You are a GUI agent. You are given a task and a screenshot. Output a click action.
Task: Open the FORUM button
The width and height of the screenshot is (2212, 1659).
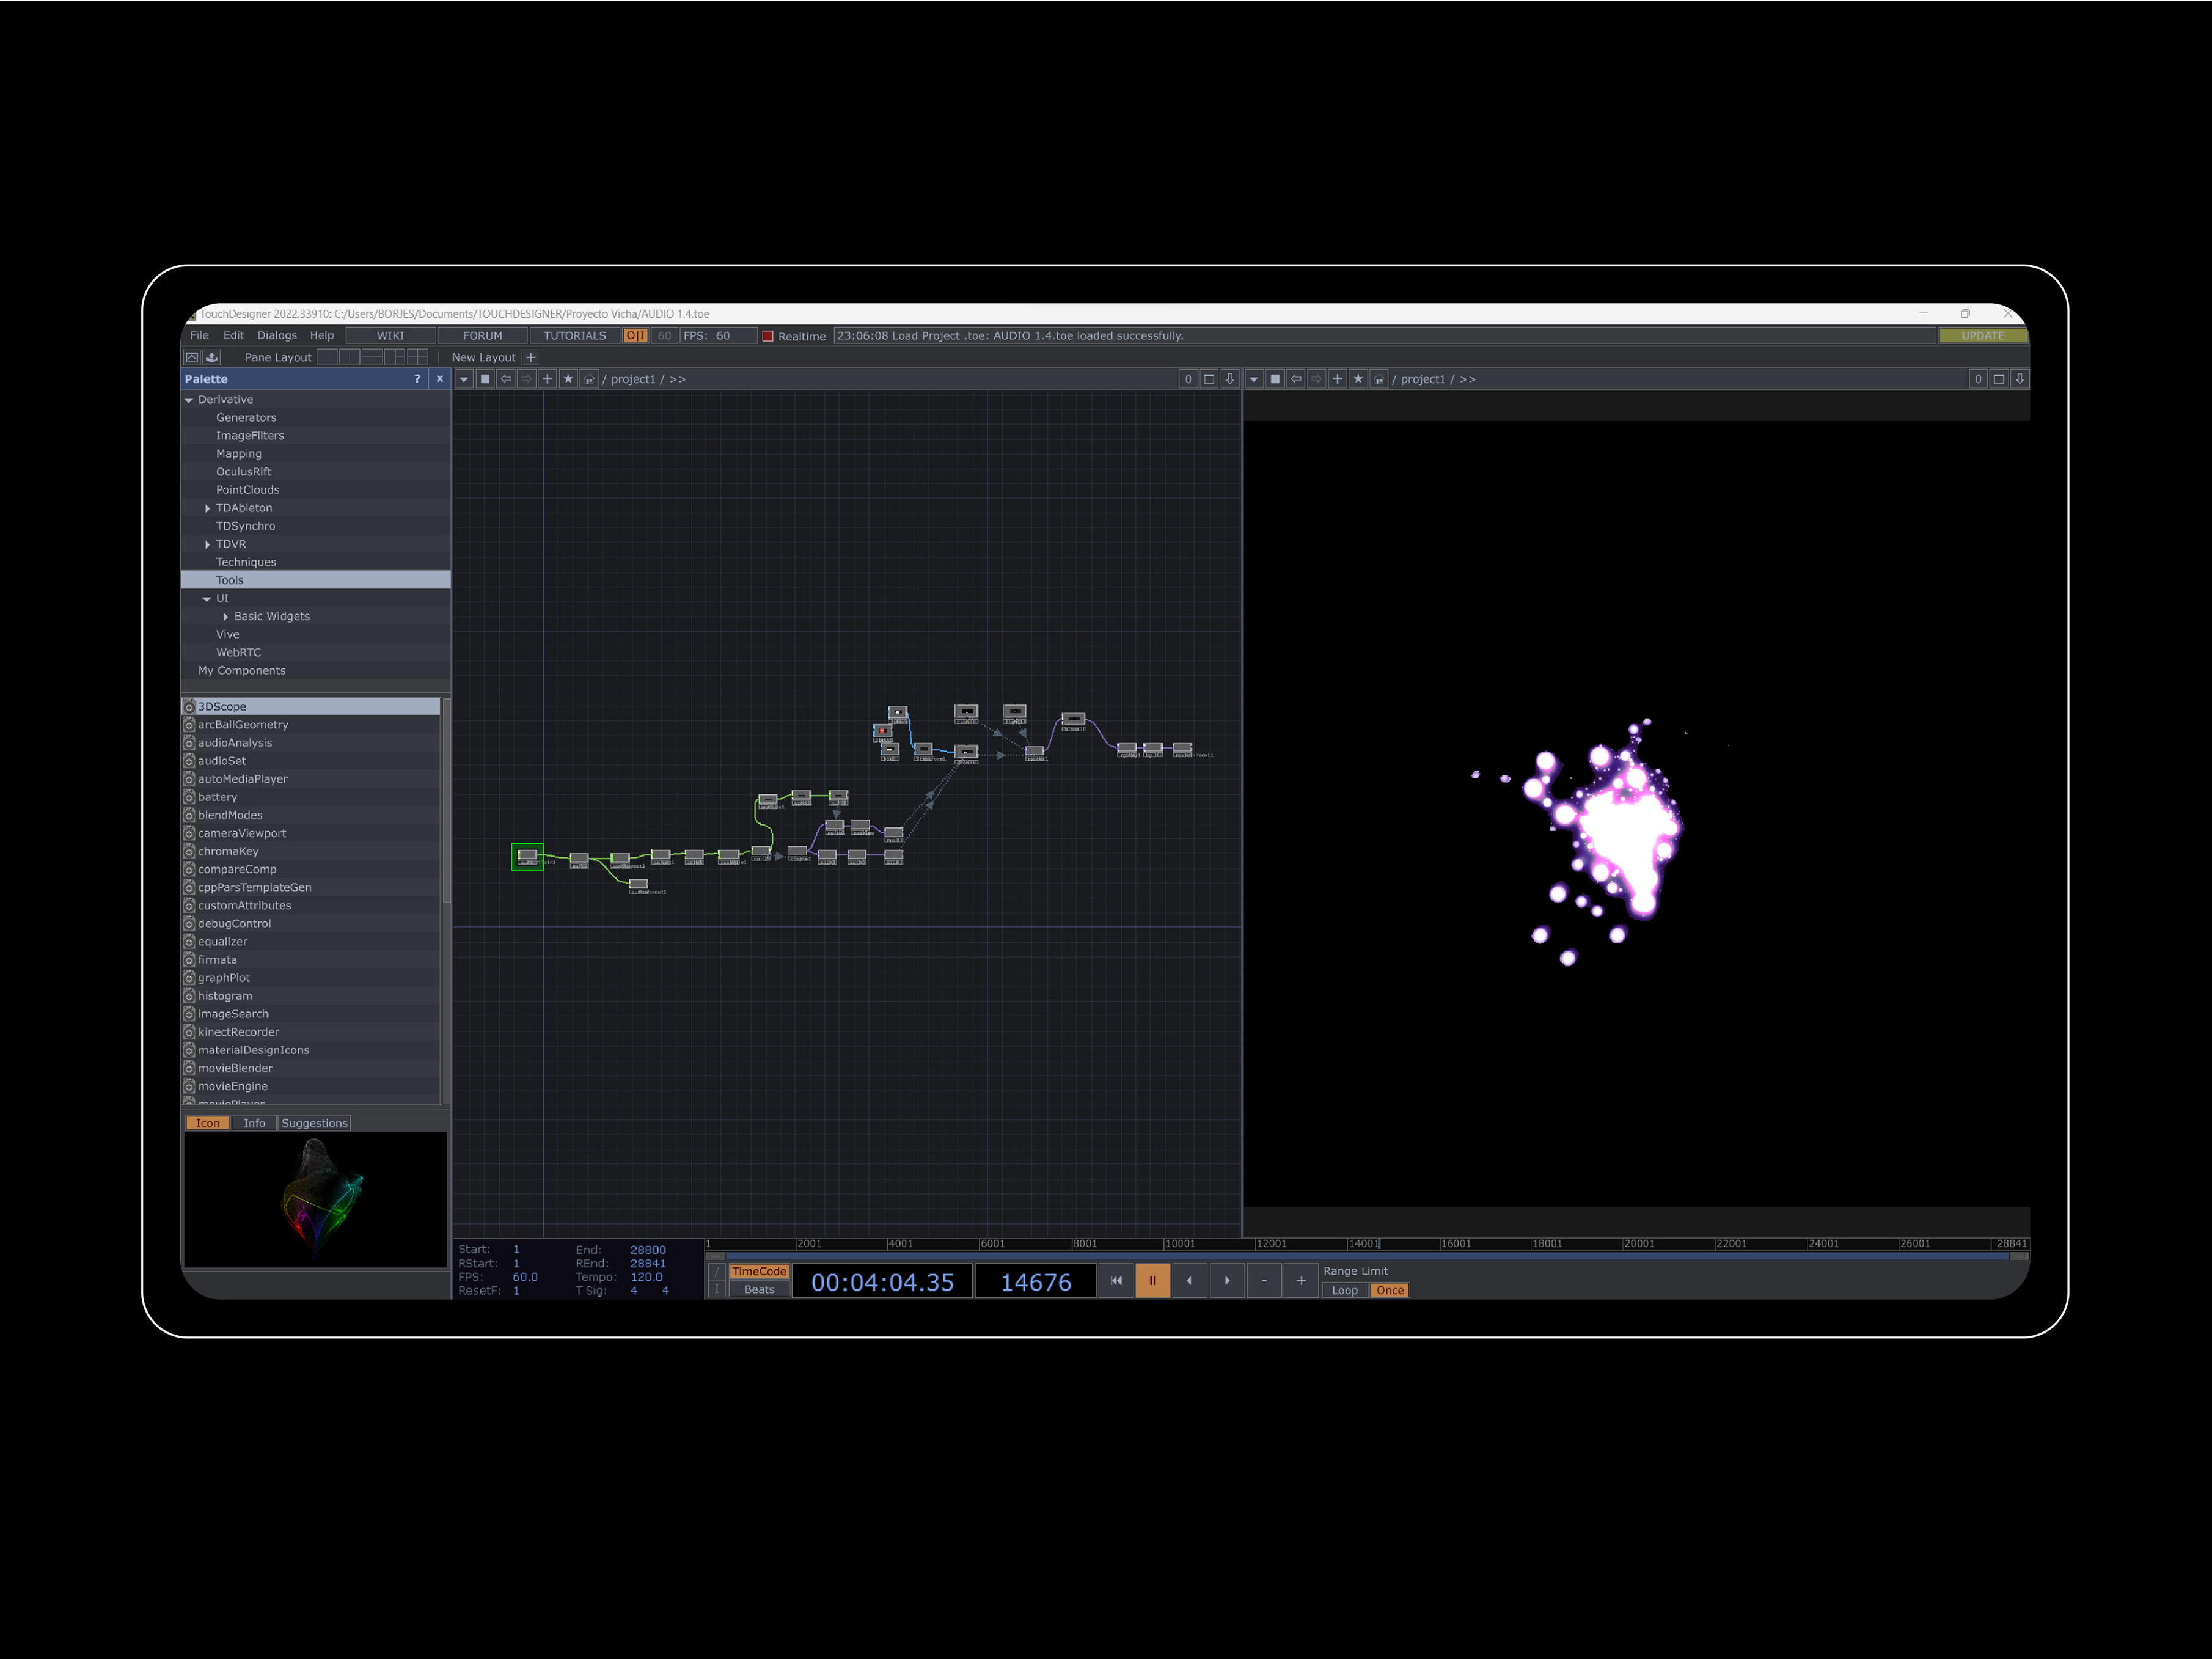pos(483,336)
